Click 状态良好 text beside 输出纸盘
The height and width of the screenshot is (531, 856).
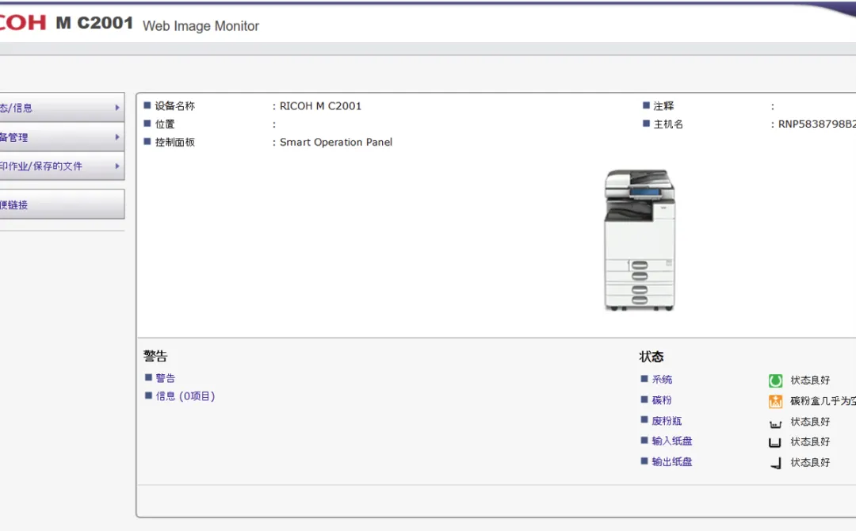click(x=810, y=462)
